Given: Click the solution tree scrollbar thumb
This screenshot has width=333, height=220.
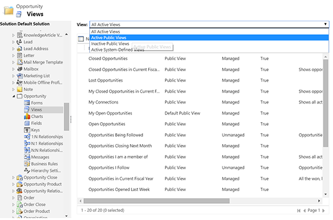Looking at the screenshot, I should tap(67, 117).
